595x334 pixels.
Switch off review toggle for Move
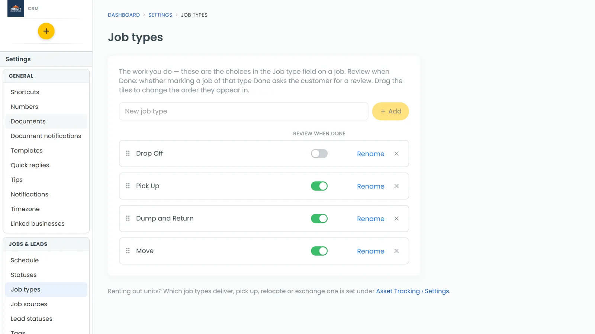[x=319, y=251]
